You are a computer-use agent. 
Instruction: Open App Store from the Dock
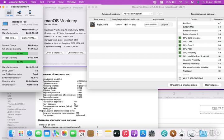[x=143, y=133]
